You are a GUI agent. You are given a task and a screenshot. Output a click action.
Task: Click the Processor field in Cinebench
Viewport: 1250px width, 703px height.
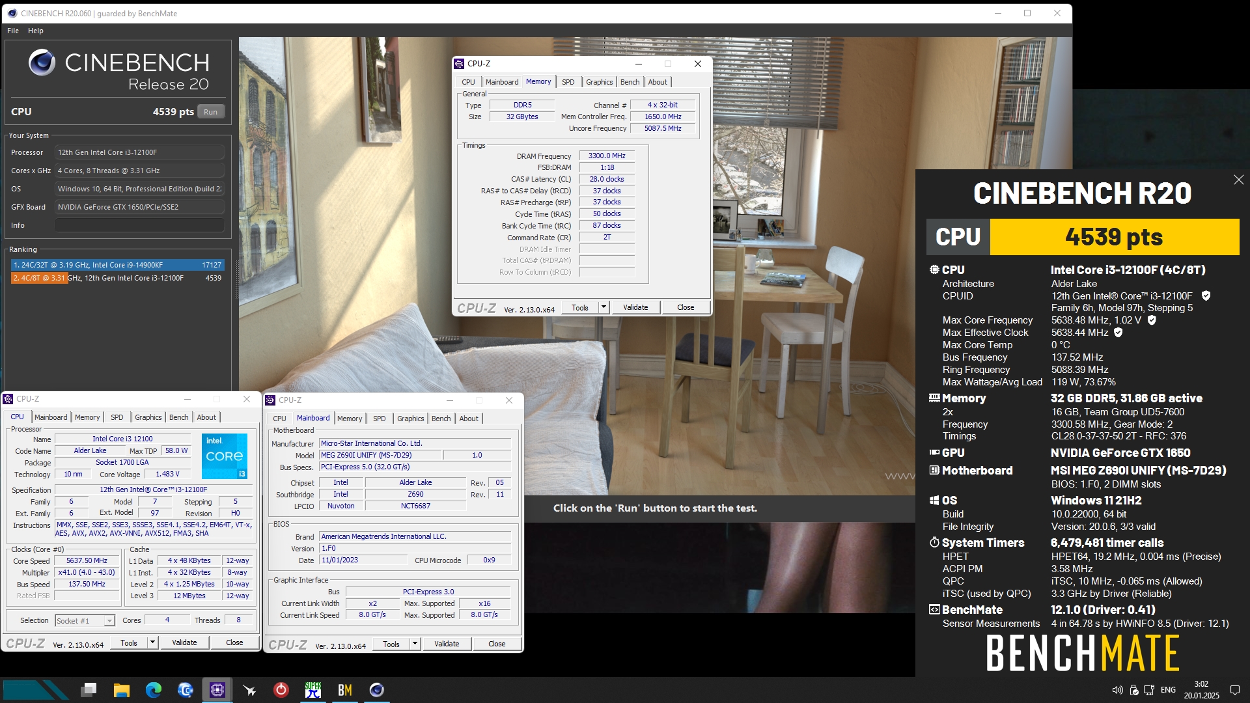pos(139,152)
